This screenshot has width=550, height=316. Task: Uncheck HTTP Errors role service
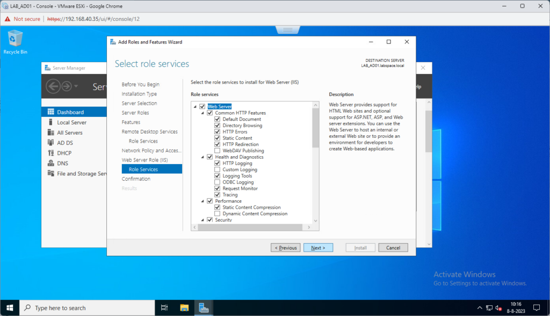(217, 131)
